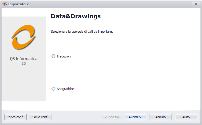This screenshot has height=125, width=202.
Task: Cancel the wizard with Annulla
Action: tap(161, 117)
